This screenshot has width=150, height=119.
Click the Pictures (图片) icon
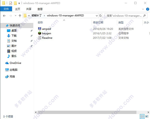tap(8, 46)
